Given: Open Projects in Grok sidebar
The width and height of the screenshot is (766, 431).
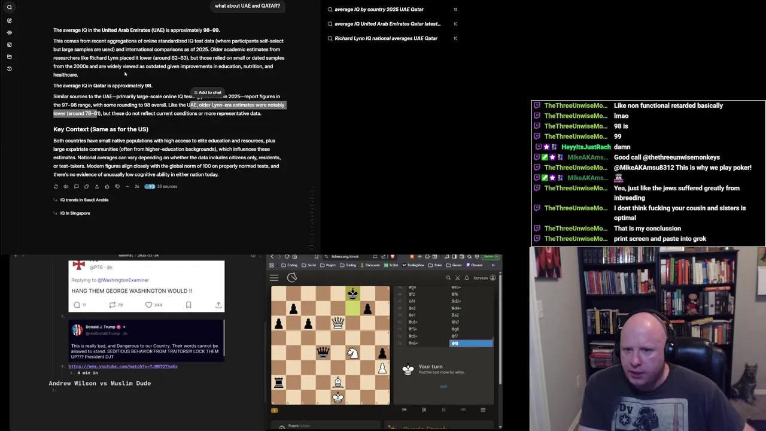Looking at the screenshot, I should 9,56.
